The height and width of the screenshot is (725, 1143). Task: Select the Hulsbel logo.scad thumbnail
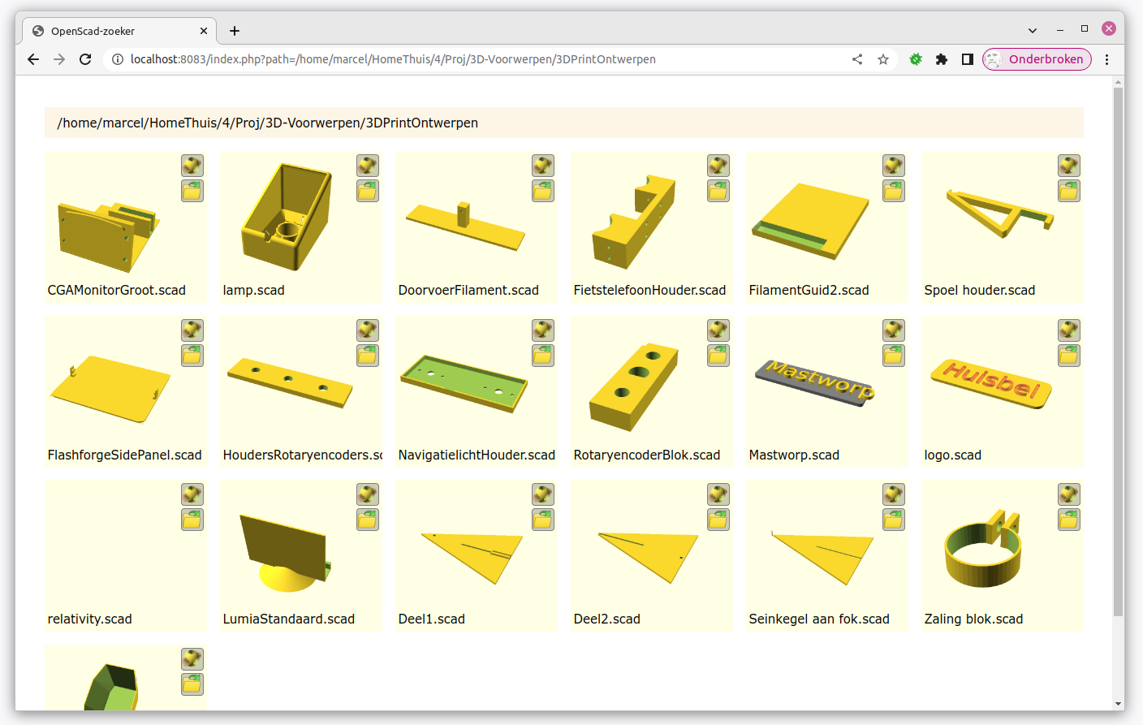point(991,382)
